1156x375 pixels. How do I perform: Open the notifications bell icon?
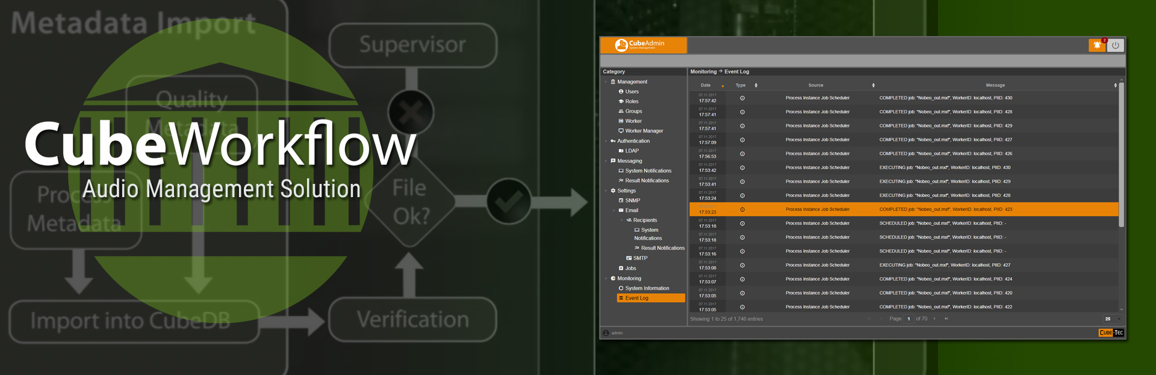click(x=1097, y=45)
